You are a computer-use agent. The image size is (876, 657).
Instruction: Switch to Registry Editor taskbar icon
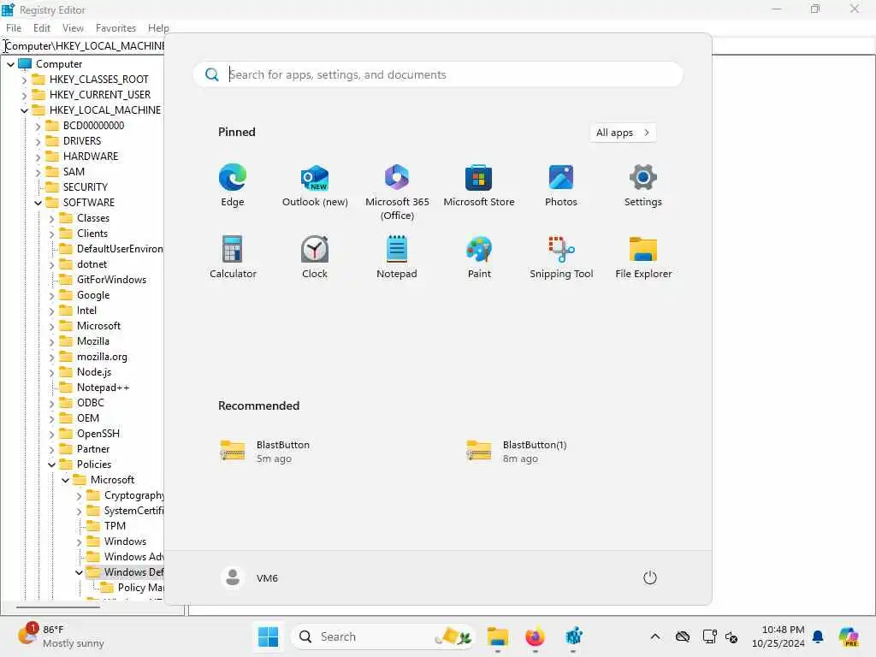(573, 636)
